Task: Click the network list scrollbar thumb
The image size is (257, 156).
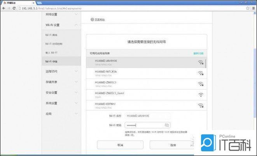Action: pyautogui.click(x=206, y=63)
